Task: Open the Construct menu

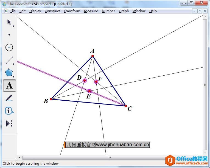Action: coord(52,11)
